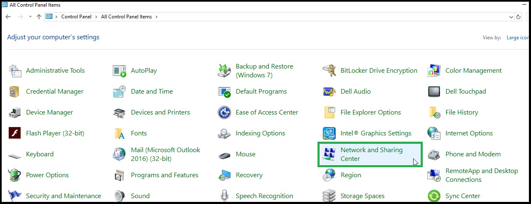Open the Flash Player icon
Screen dimensions: 531x204
[x=15, y=133]
